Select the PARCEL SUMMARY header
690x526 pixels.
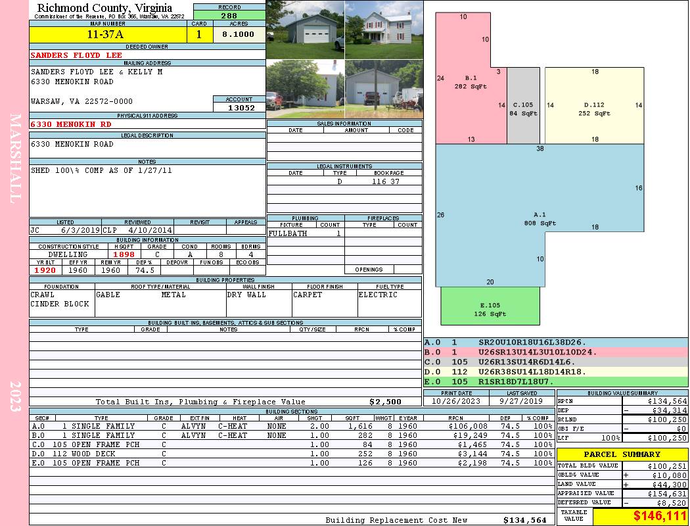pos(622,454)
